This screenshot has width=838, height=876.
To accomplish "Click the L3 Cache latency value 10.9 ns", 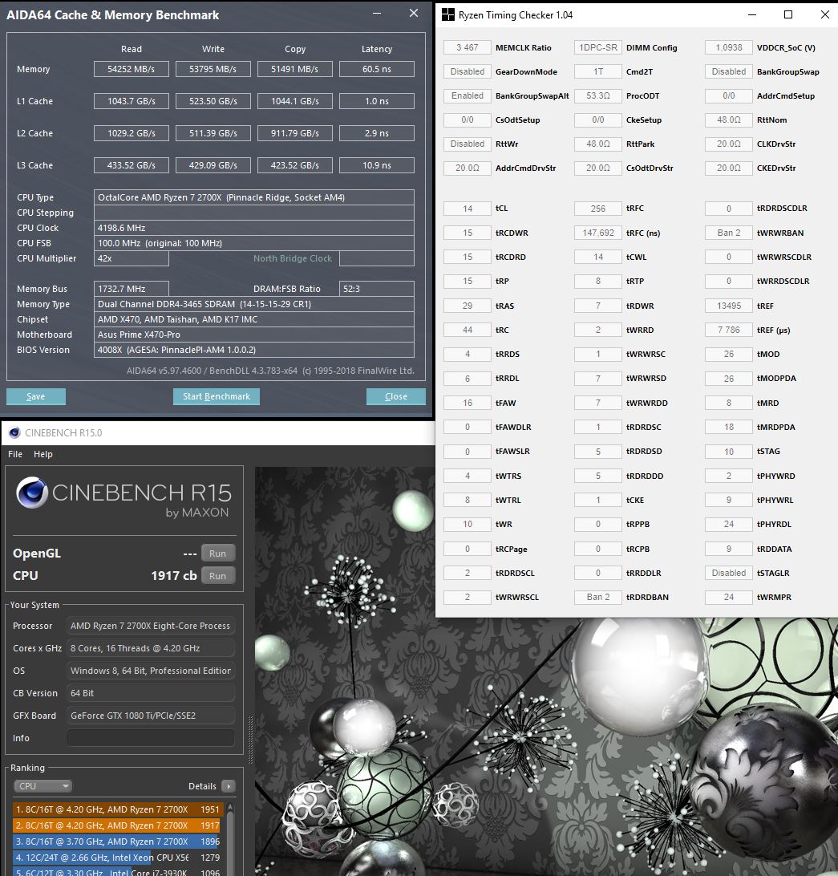I will (377, 165).
